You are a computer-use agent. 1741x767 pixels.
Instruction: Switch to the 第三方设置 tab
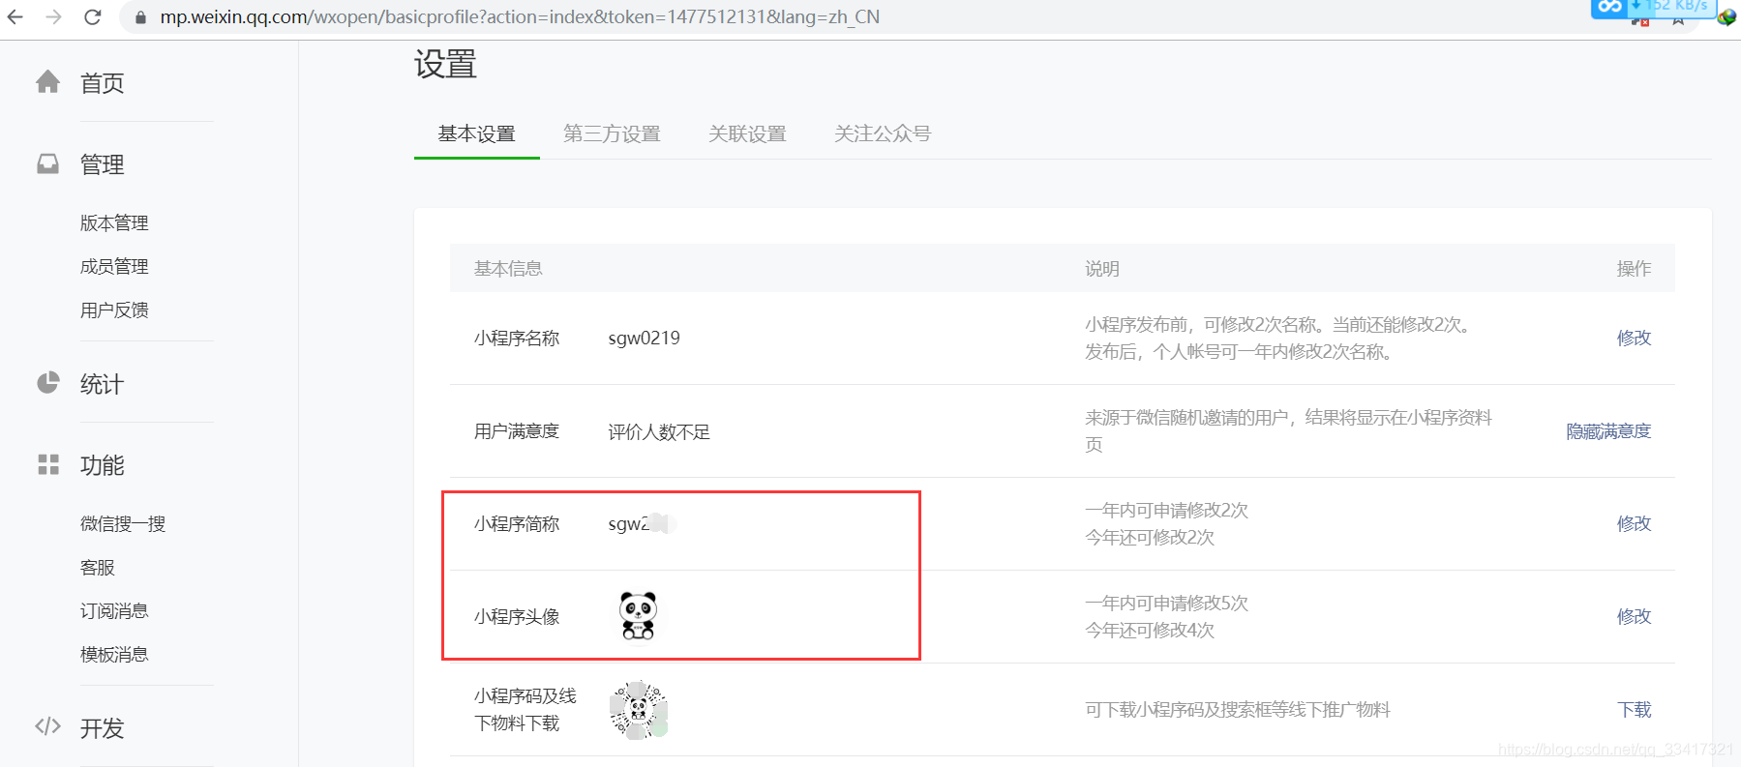point(612,133)
